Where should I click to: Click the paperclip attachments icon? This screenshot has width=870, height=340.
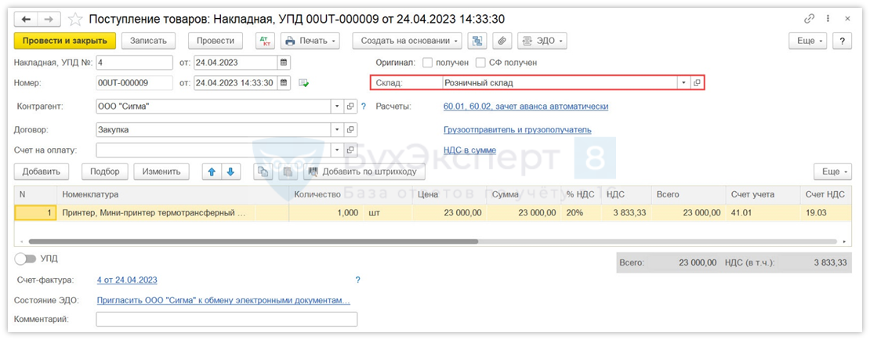point(502,41)
